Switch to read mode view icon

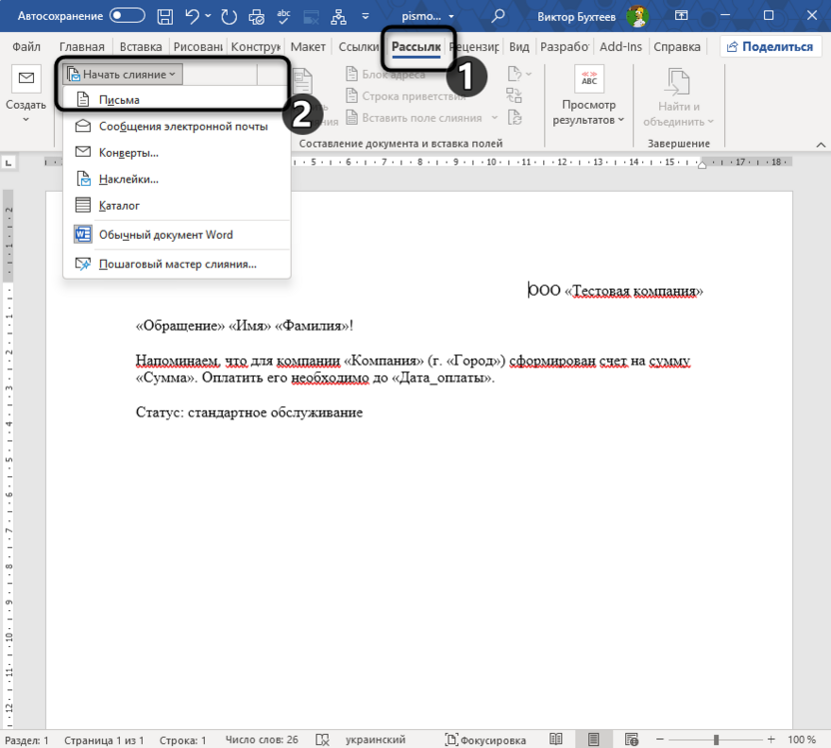tap(556, 739)
